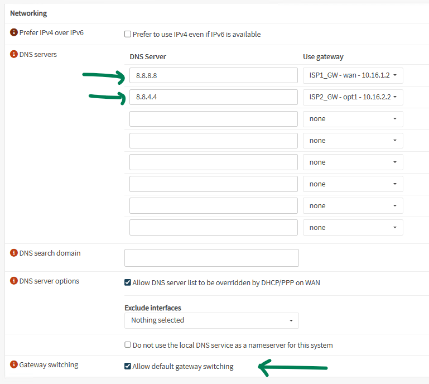The height and width of the screenshot is (384, 429).
Task: Open the ISP2_GW opt1 gateway dropdown
Action: point(353,97)
